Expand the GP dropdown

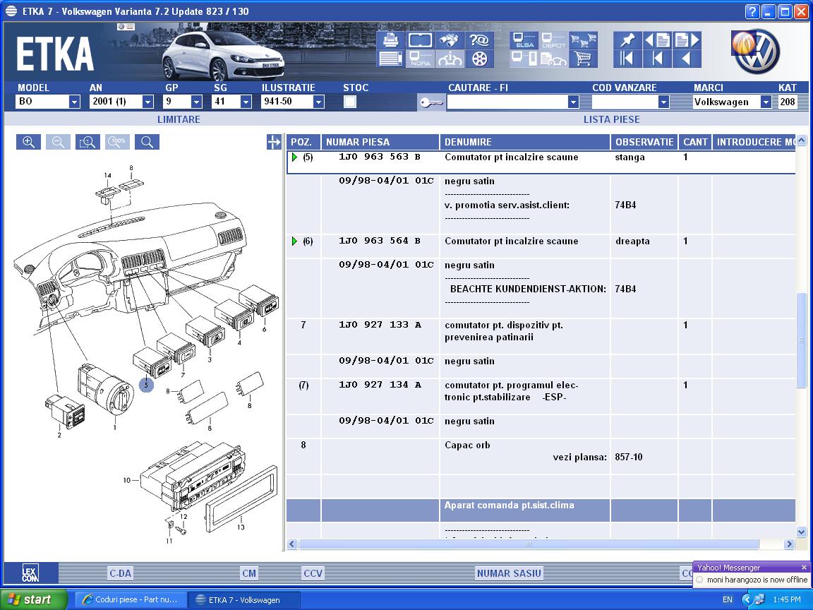click(196, 102)
